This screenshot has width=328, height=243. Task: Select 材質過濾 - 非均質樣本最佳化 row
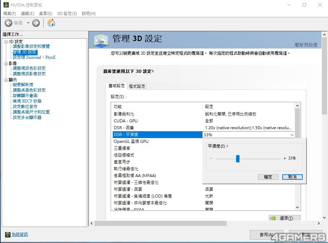[204, 203]
